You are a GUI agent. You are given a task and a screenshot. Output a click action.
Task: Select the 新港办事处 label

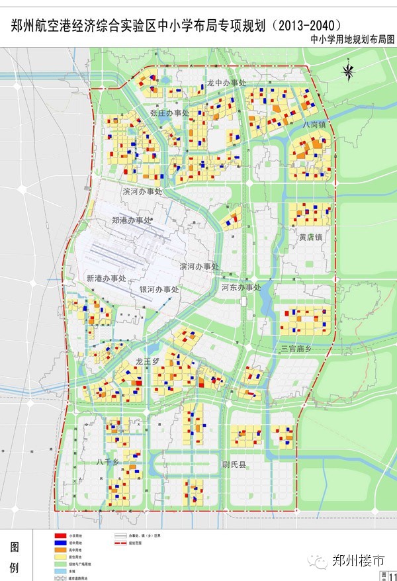pyautogui.click(x=107, y=278)
